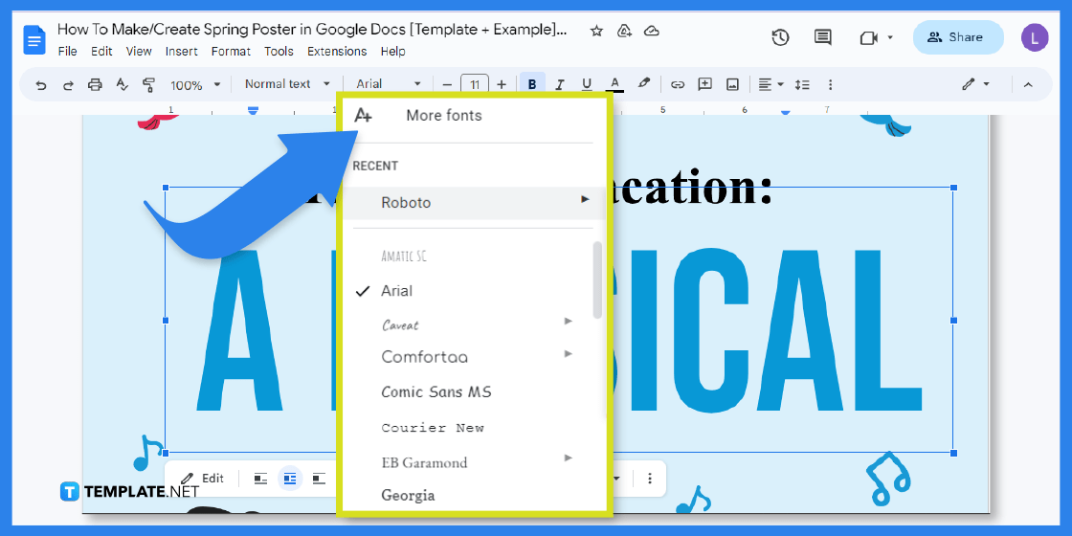Image resolution: width=1072 pixels, height=536 pixels.
Task: Open the Help menu
Action: coord(393,52)
